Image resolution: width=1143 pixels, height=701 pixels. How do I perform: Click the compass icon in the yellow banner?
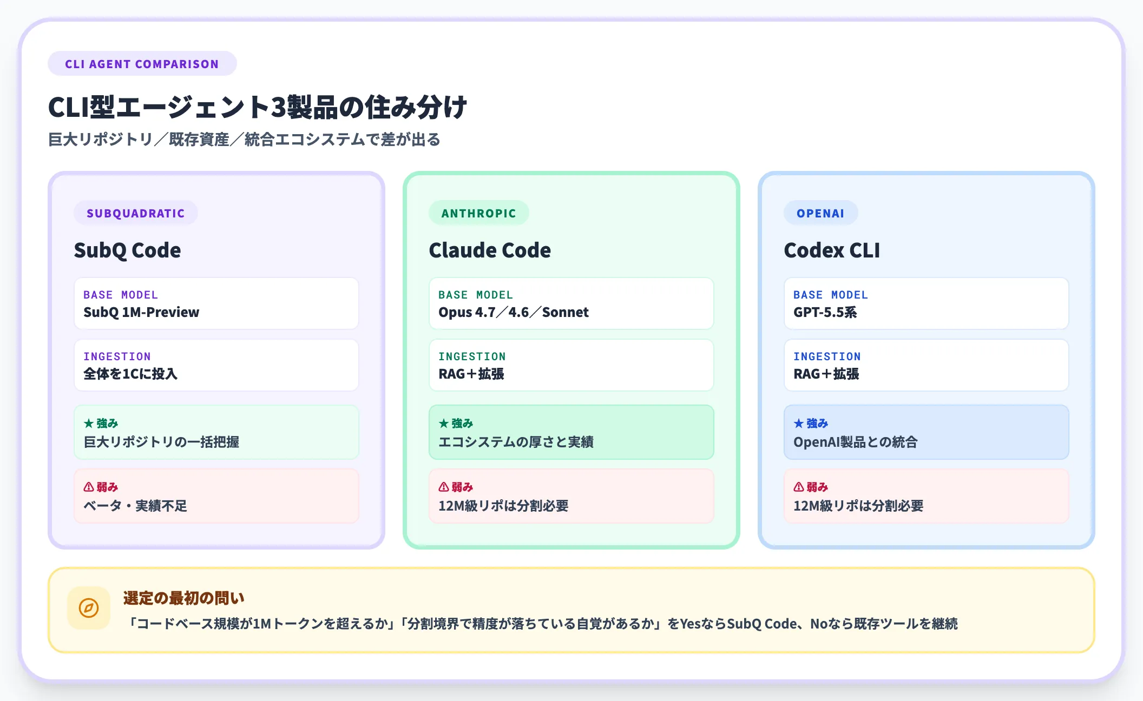tap(89, 608)
